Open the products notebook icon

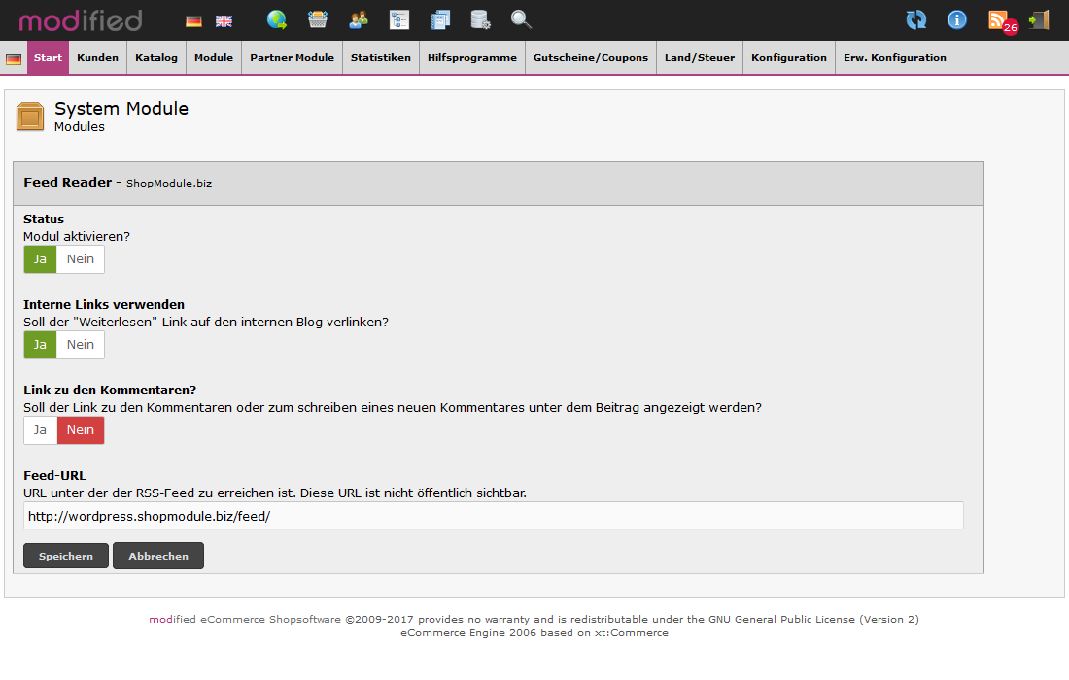pos(439,19)
